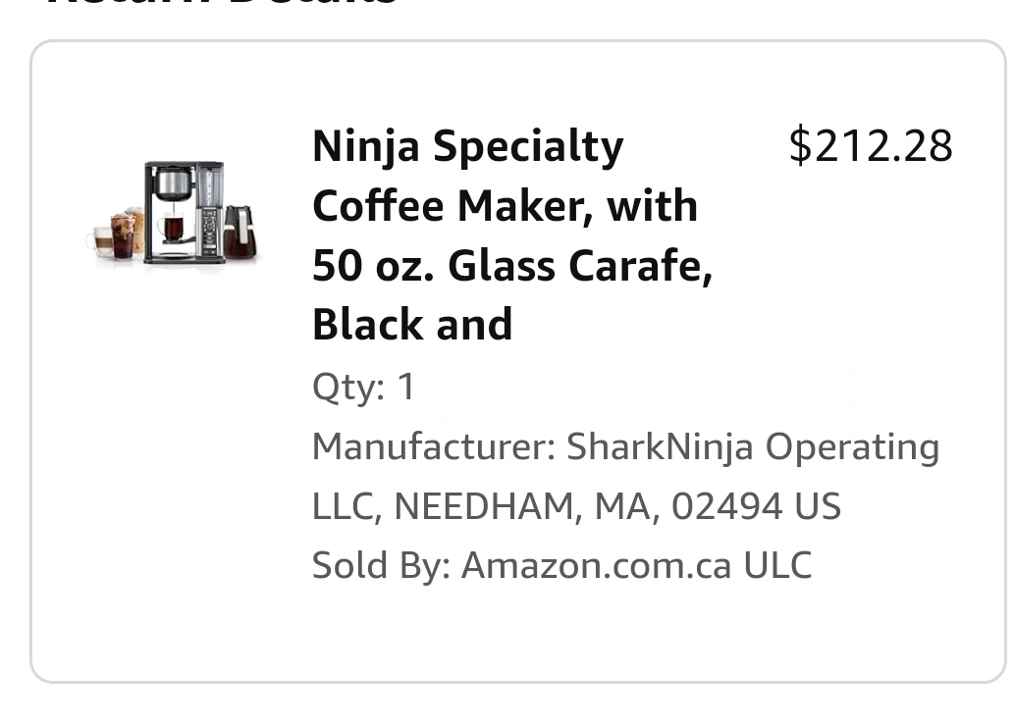Image resolution: width=1012 pixels, height=728 pixels.
Task: Click the "50 oz. Glass Carafe," title text
Action: click(511, 266)
